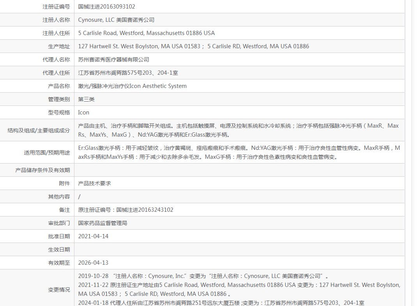Viewport: 417px width, 306px height.
Task: Click the 型号规格 label
Action: 59,113
